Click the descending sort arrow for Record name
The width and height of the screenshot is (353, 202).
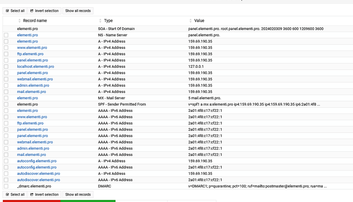tap(19, 22)
